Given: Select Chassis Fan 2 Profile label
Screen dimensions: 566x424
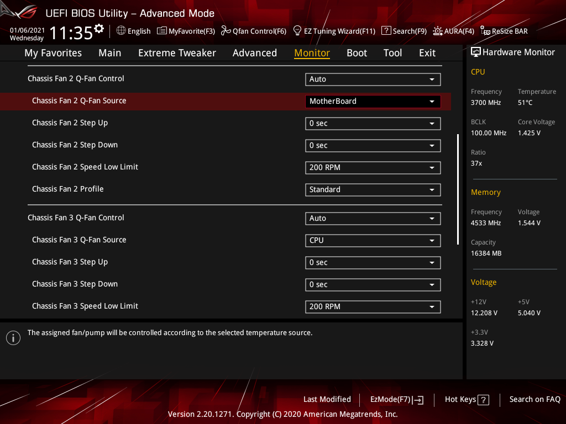Looking at the screenshot, I should coord(67,189).
